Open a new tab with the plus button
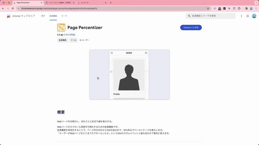The width and height of the screenshot is (259, 145). click(x=110, y=3)
